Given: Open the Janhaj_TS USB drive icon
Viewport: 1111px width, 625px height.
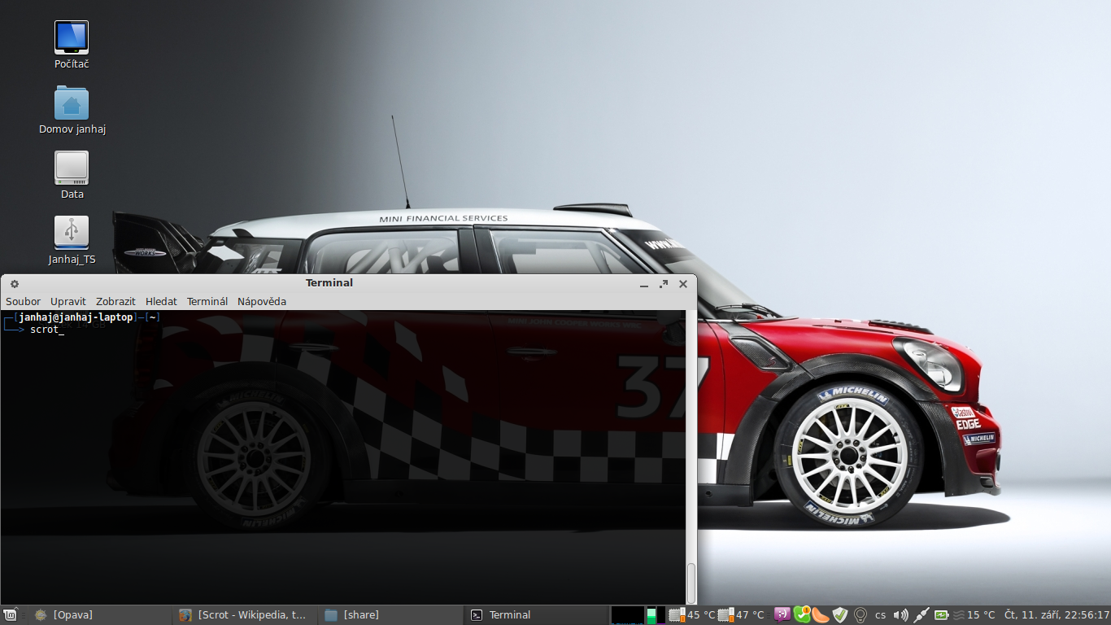Looking at the screenshot, I should pyautogui.click(x=72, y=240).
